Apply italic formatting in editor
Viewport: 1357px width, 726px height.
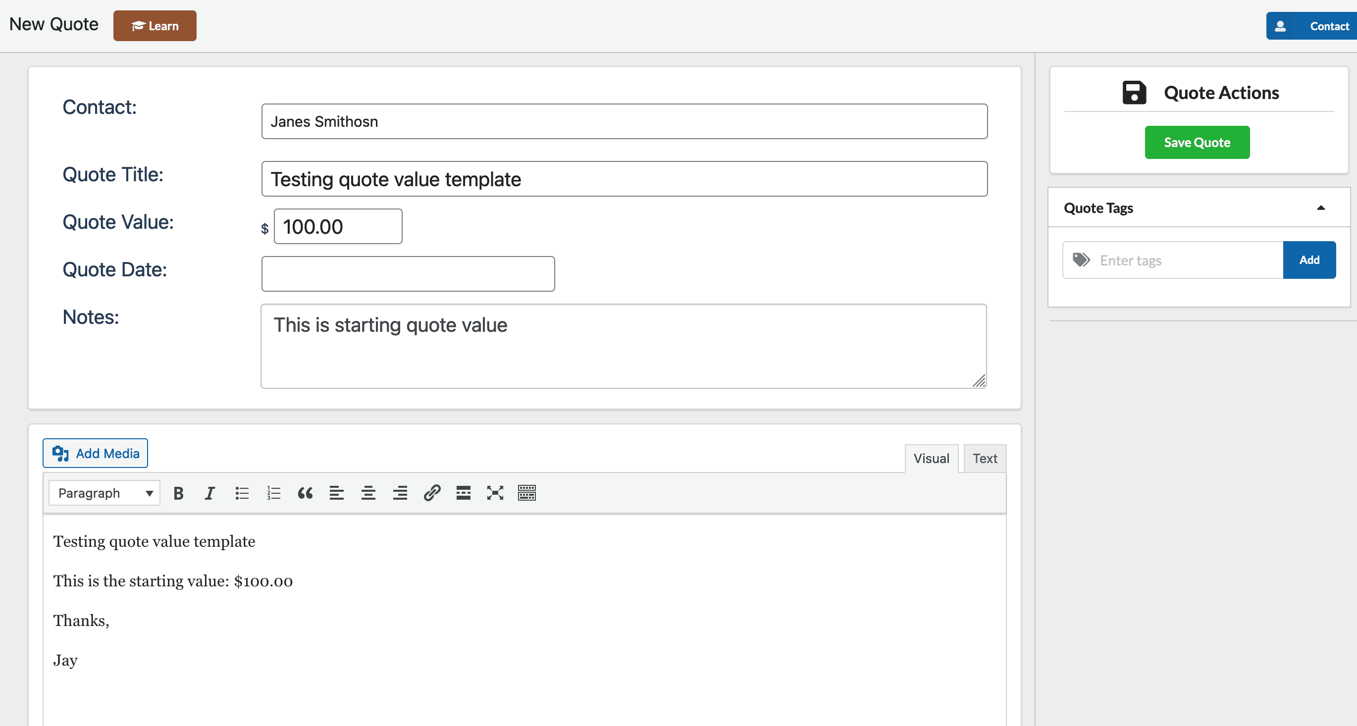click(209, 493)
